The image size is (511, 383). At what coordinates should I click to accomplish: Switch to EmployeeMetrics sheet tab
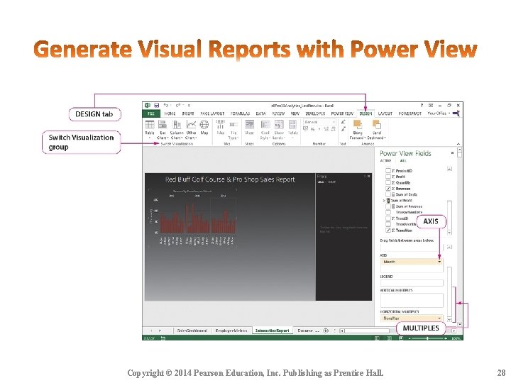(231, 331)
